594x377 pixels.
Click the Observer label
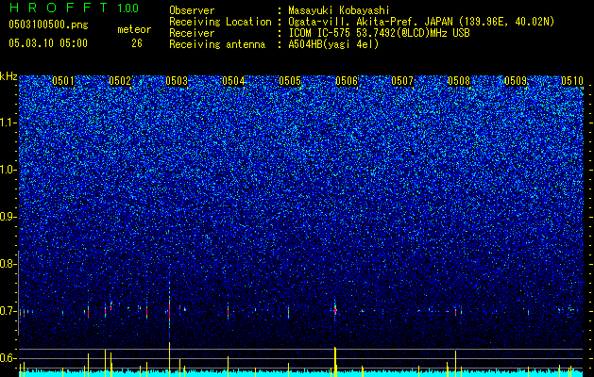click(x=192, y=10)
